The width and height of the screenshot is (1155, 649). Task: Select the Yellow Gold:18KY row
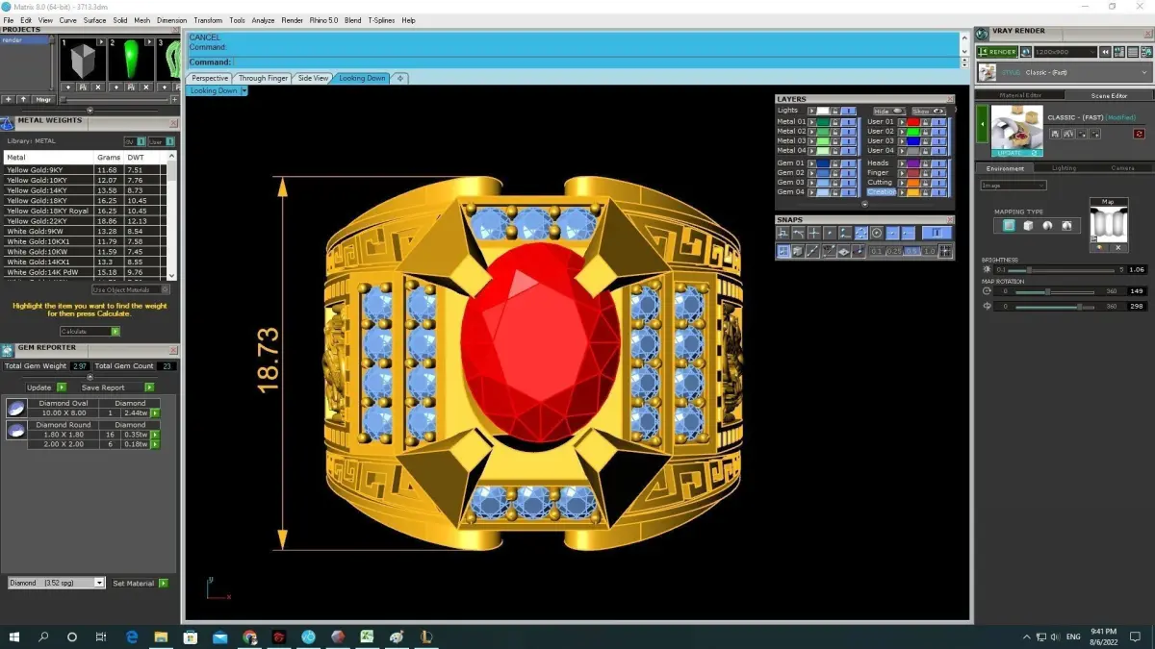pyautogui.click(x=85, y=201)
